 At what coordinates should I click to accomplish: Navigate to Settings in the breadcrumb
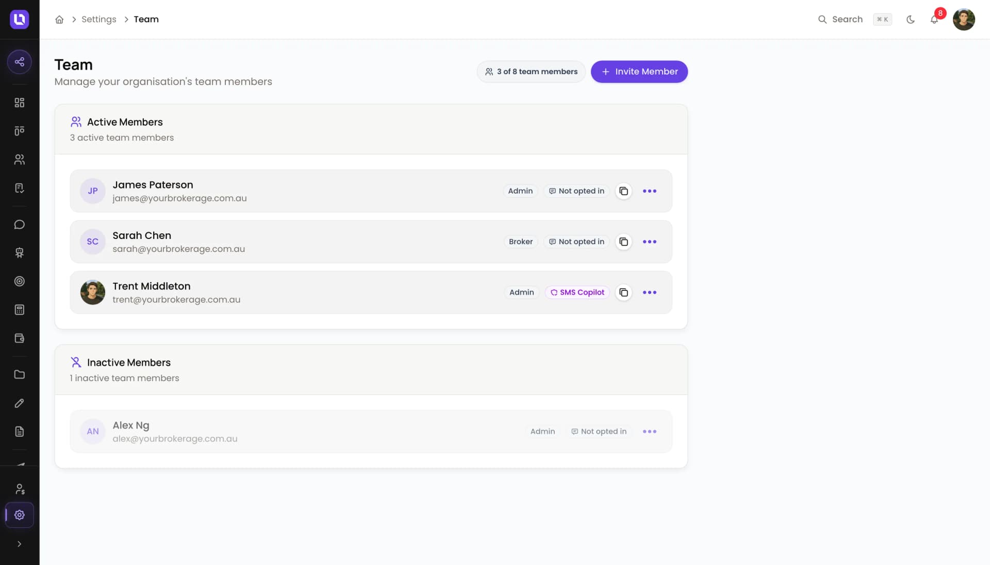tap(99, 20)
